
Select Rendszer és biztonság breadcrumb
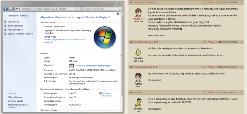pos(45,9)
